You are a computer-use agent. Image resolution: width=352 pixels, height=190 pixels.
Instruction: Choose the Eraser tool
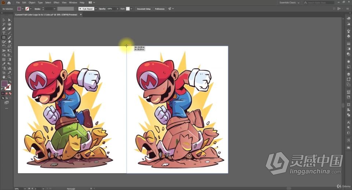(x=10, y=42)
